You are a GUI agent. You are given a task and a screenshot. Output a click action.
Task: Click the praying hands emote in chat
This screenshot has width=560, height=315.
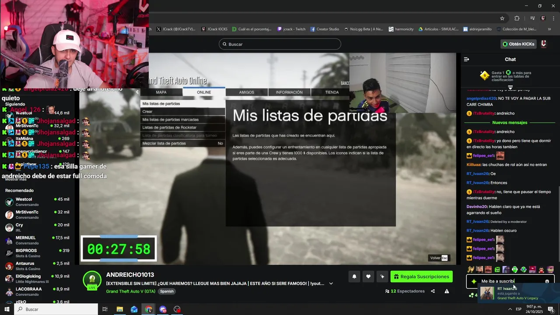tap(471, 269)
